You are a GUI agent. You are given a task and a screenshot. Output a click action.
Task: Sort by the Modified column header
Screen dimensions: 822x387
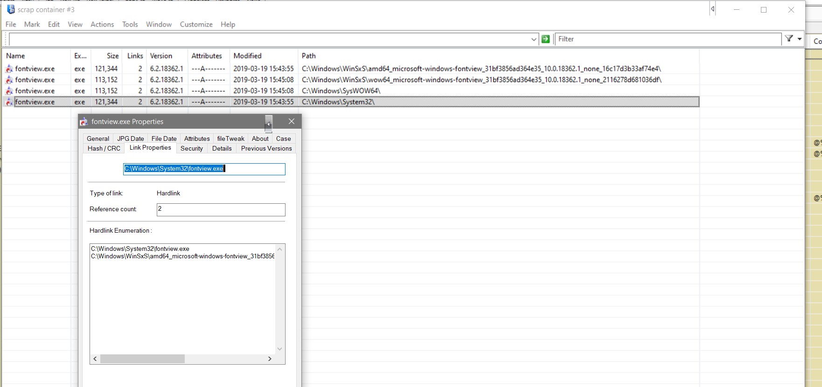(x=264, y=56)
